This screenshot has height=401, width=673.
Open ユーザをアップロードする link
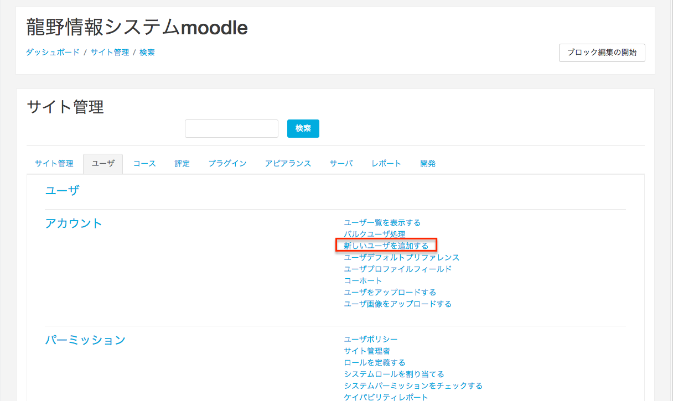[390, 292]
